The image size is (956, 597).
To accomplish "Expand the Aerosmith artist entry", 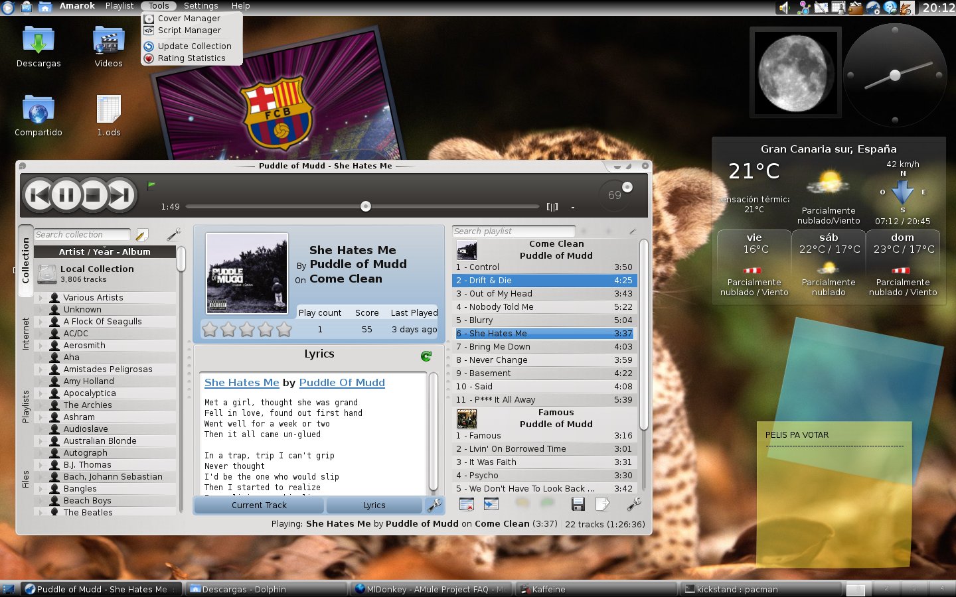I will pos(40,346).
